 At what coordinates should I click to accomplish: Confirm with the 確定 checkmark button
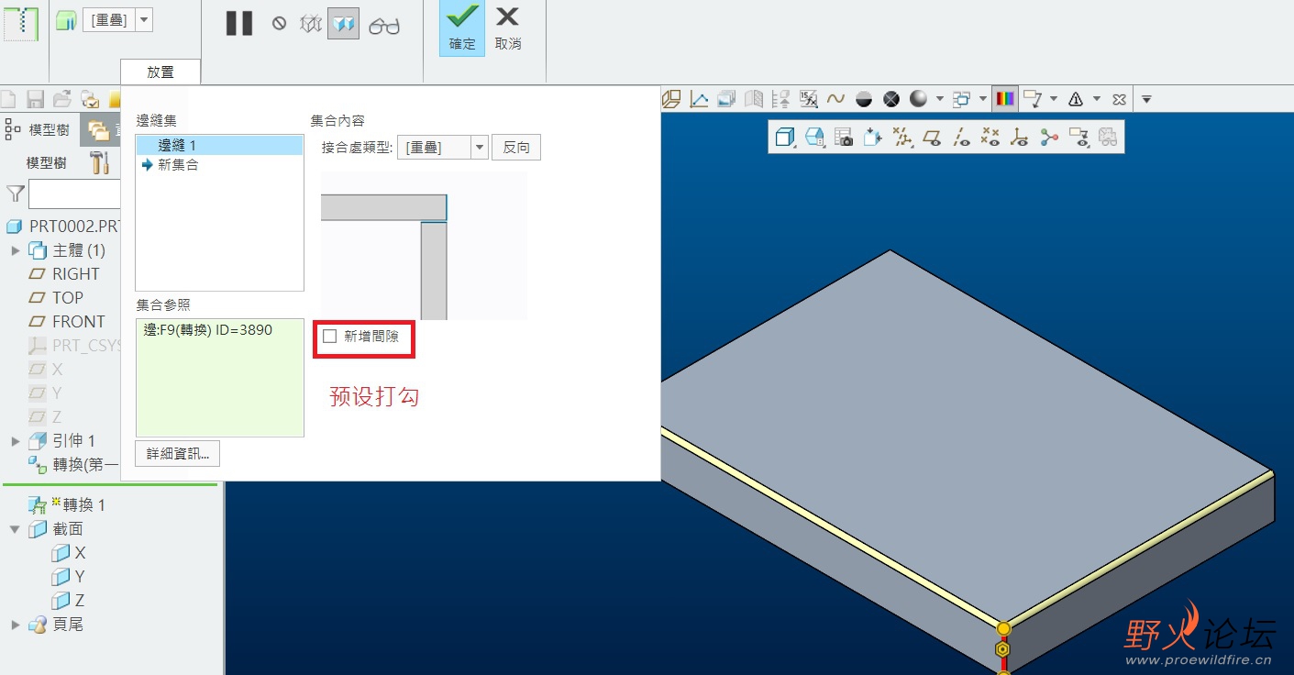[x=462, y=28]
